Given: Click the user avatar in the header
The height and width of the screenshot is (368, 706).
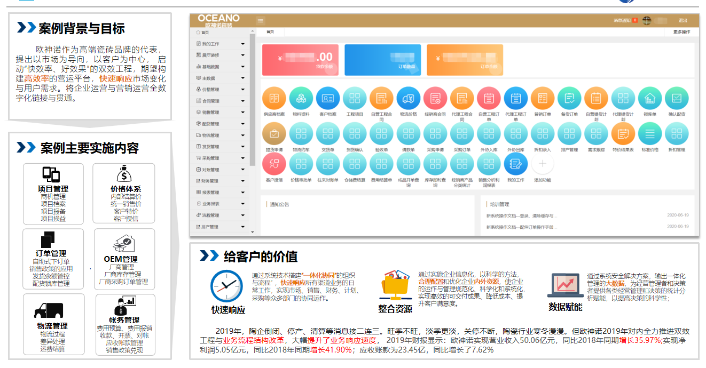Looking at the screenshot, I should (647, 20).
